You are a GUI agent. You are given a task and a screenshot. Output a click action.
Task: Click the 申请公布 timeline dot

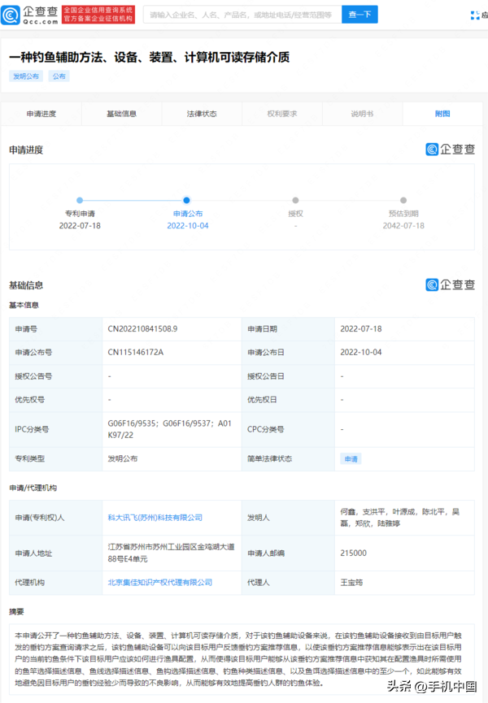186,201
